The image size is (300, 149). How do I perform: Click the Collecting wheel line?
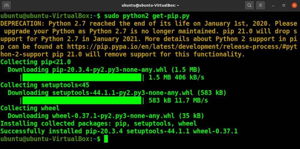30,108
